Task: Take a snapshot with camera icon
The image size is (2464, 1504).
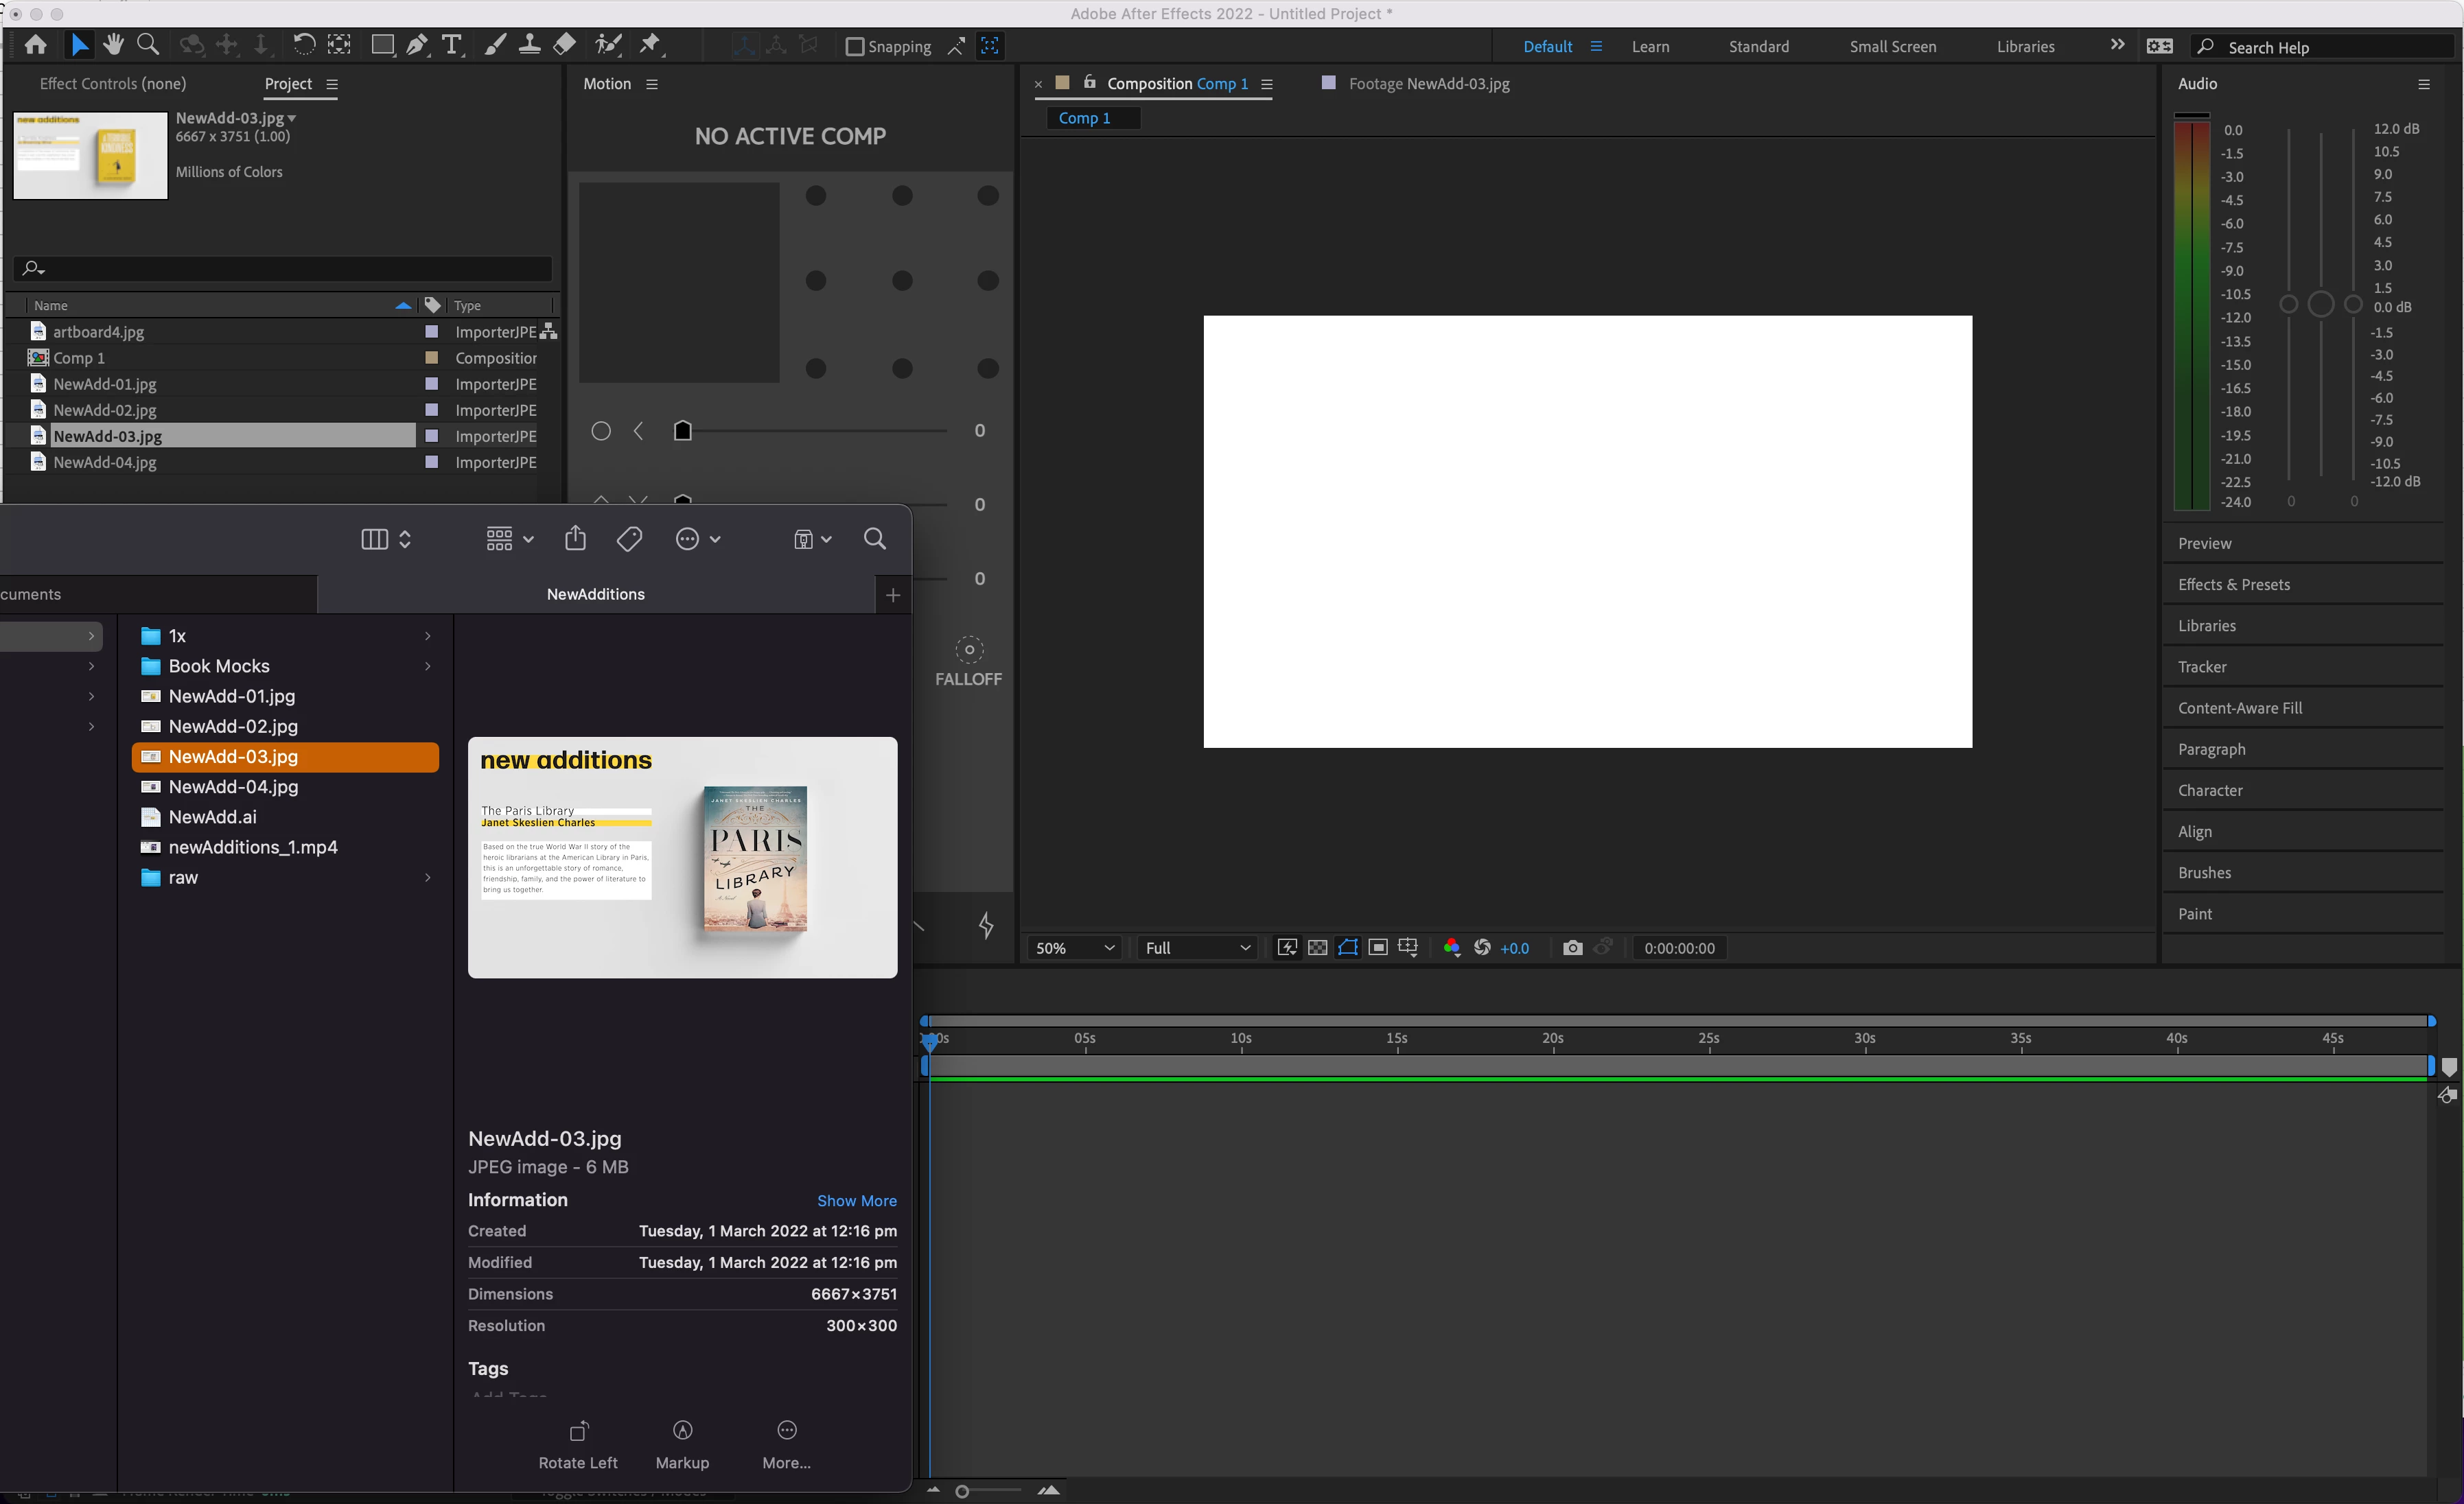Action: pyautogui.click(x=1572, y=947)
